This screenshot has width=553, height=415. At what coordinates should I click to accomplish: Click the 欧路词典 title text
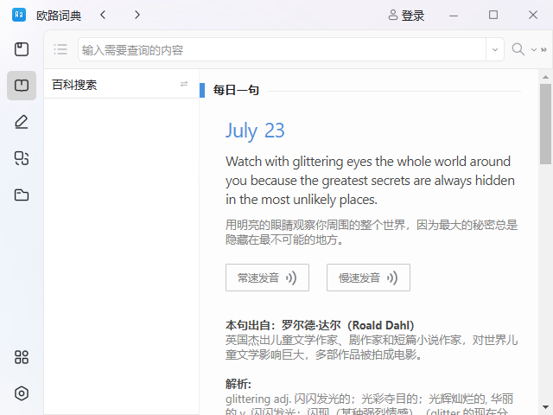(59, 16)
